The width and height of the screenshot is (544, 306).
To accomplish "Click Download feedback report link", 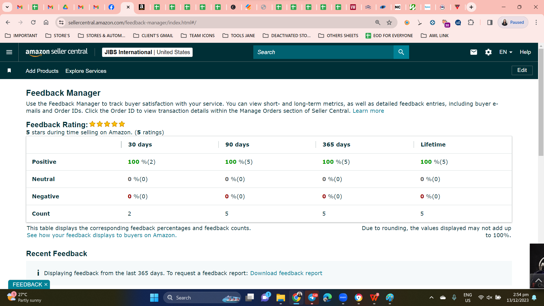I will [x=286, y=273].
